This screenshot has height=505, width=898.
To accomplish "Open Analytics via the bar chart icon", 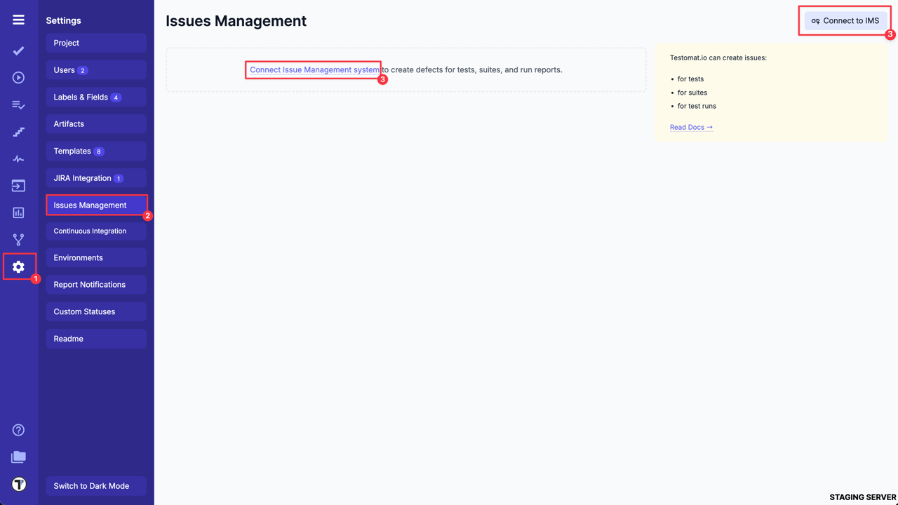I will click(19, 213).
